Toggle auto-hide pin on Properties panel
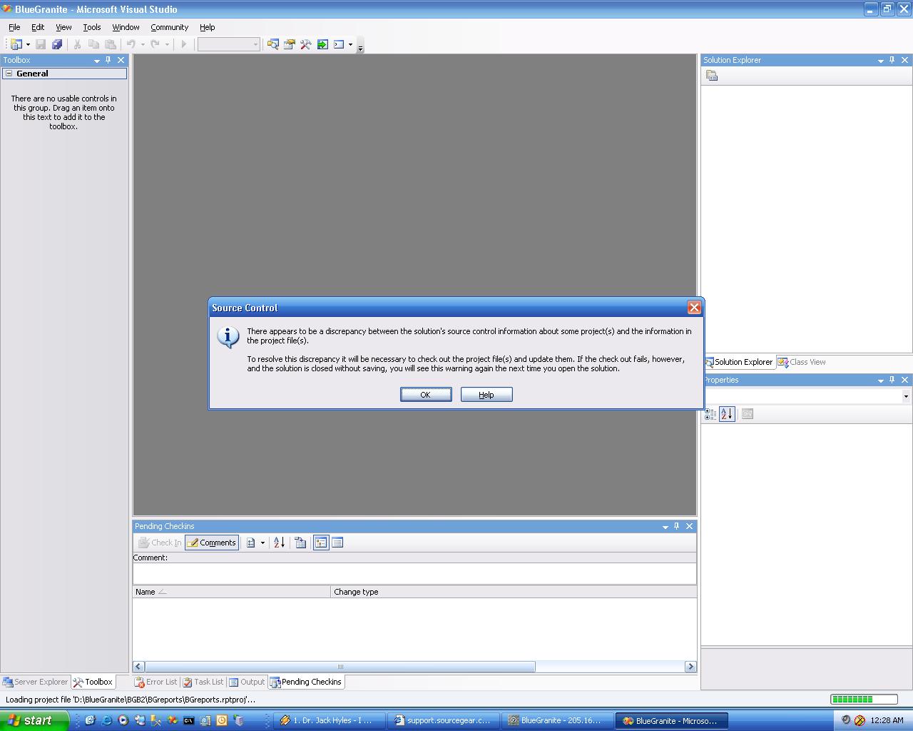The width and height of the screenshot is (913, 731). [892, 380]
